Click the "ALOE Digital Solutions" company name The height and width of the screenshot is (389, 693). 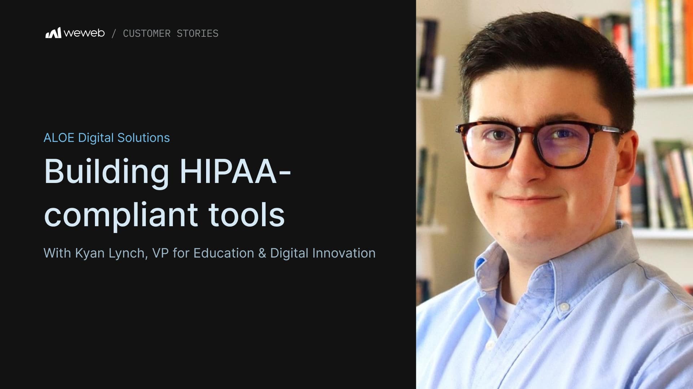pos(106,138)
